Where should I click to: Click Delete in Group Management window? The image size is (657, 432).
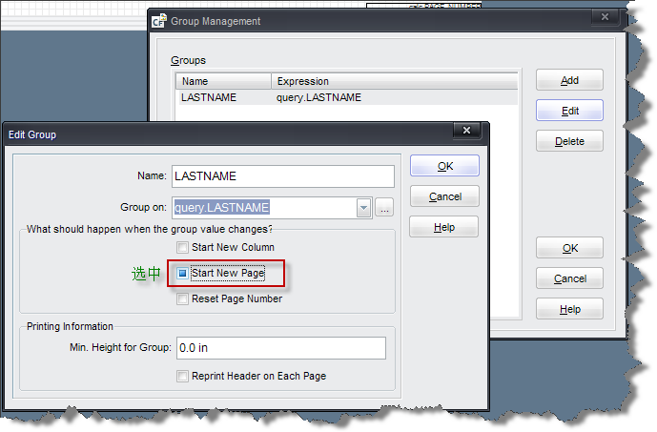click(x=569, y=141)
